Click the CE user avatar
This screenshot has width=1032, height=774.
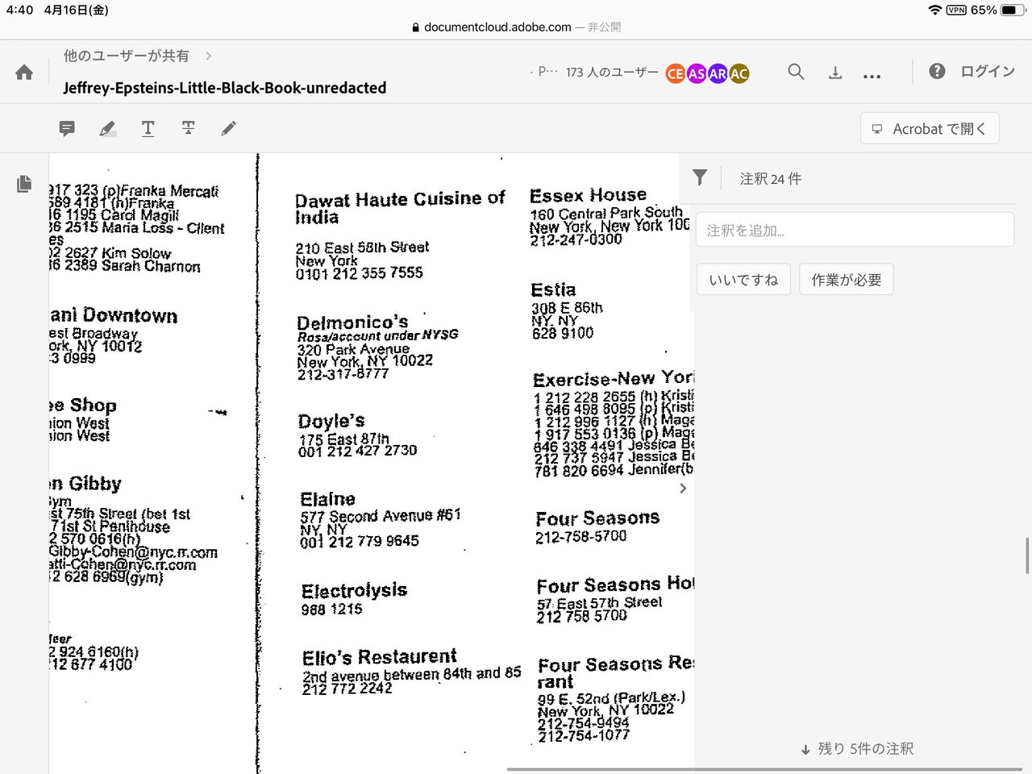(x=676, y=73)
